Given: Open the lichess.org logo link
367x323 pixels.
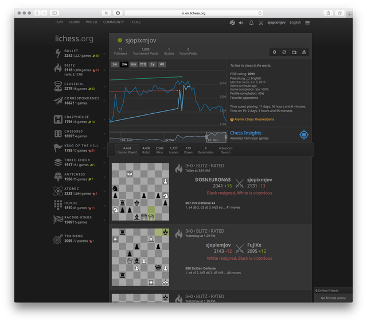Looking at the screenshot, I should pos(74,39).
